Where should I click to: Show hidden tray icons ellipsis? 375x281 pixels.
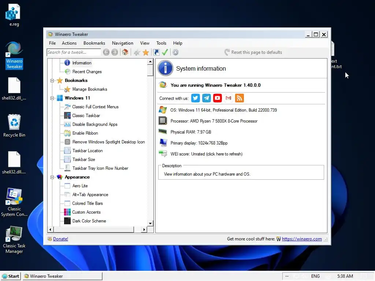tap(287, 276)
